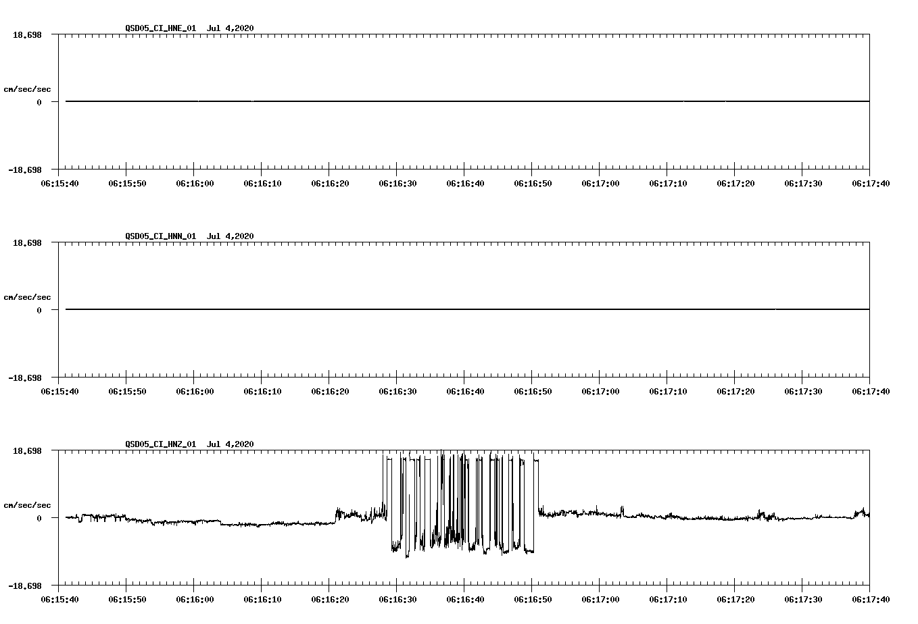Click the 06:16:50 time label under the HNZ plot
The image size is (918, 624).
pyautogui.click(x=533, y=599)
